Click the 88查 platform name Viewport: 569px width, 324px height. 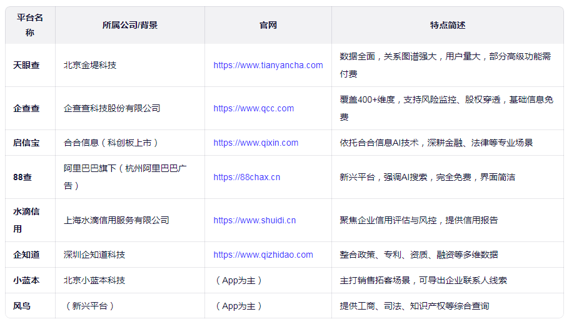point(23,177)
